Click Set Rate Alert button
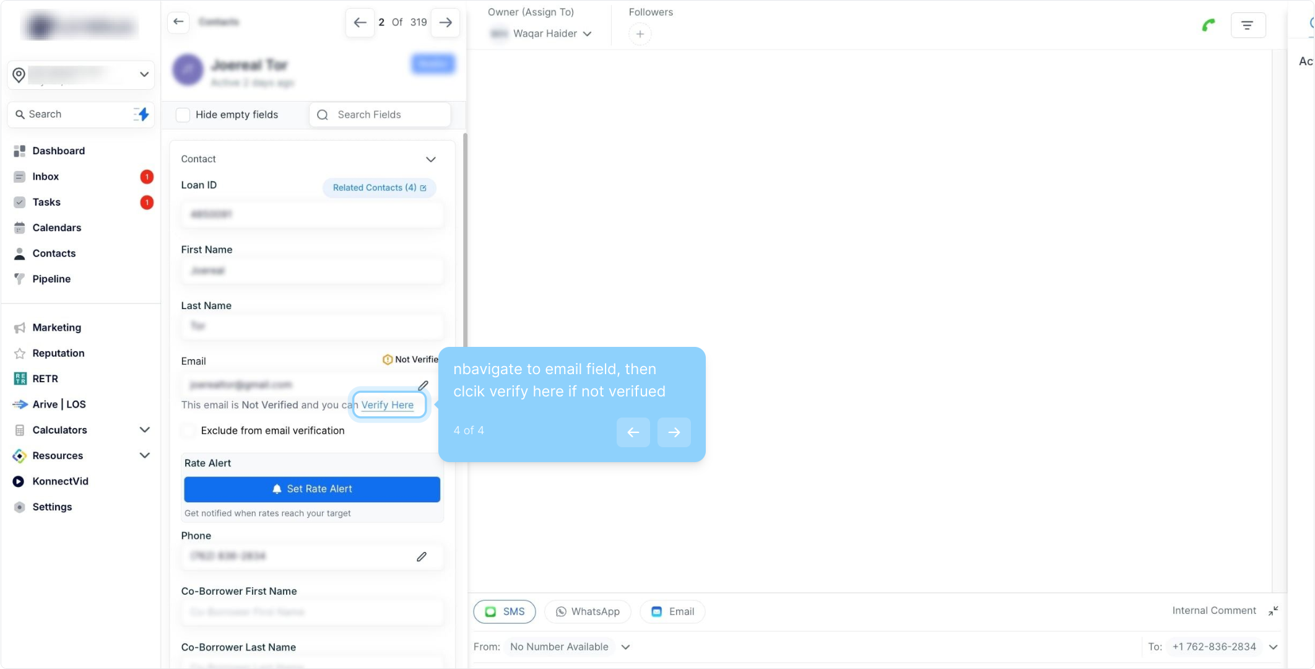 pyautogui.click(x=312, y=489)
